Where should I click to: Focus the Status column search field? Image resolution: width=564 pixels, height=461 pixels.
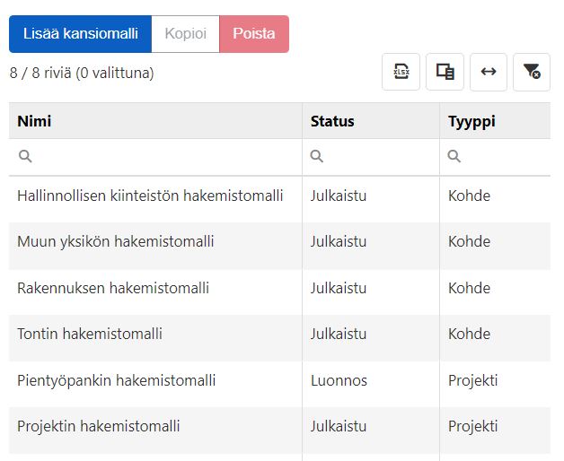click(x=371, y=157)
